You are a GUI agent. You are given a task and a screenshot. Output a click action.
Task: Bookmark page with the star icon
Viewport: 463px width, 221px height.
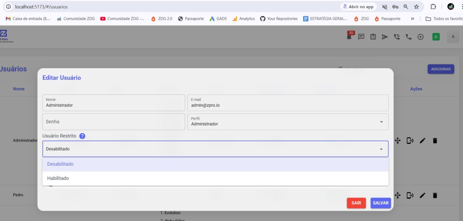pyautogui.click(x=416, y=7)
